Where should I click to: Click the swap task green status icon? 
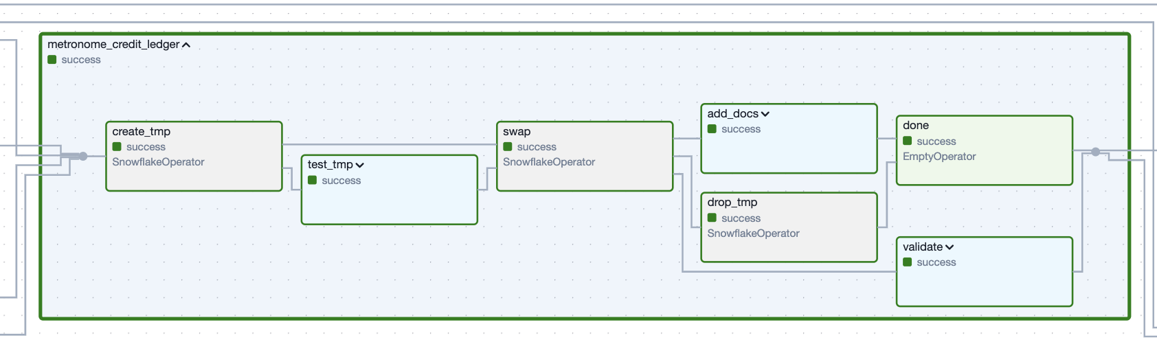(x=508, y=147)
